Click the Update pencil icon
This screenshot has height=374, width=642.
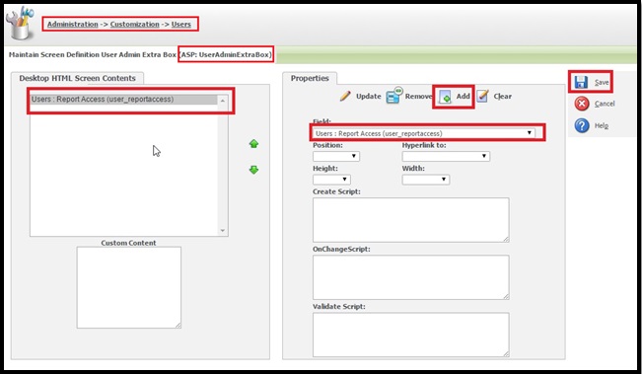(x=345, y=97)
